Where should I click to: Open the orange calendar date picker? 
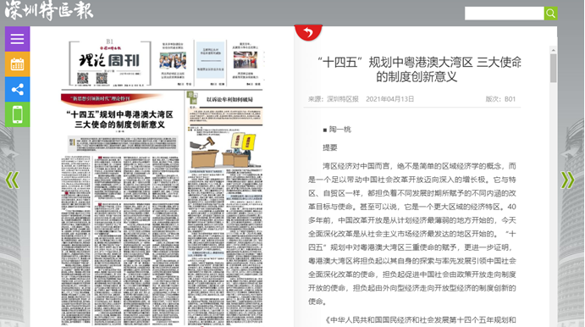pos(17,64)
